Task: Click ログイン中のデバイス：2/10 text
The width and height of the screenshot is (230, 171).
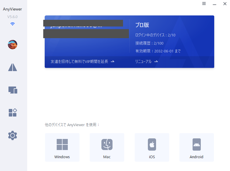Action: (x=155, y=35)
